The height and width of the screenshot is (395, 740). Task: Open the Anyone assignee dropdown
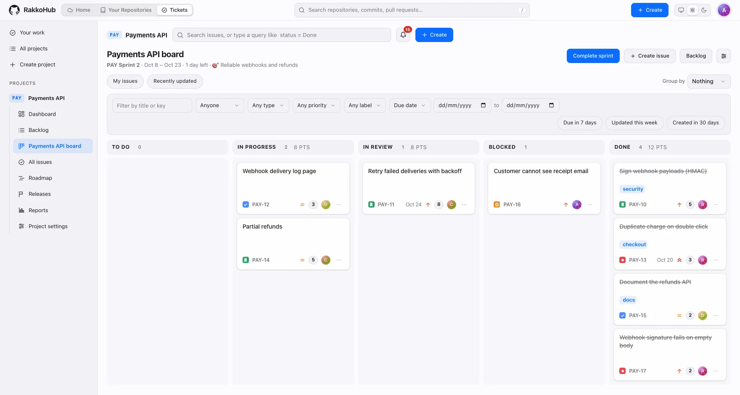tap(220, 105)
